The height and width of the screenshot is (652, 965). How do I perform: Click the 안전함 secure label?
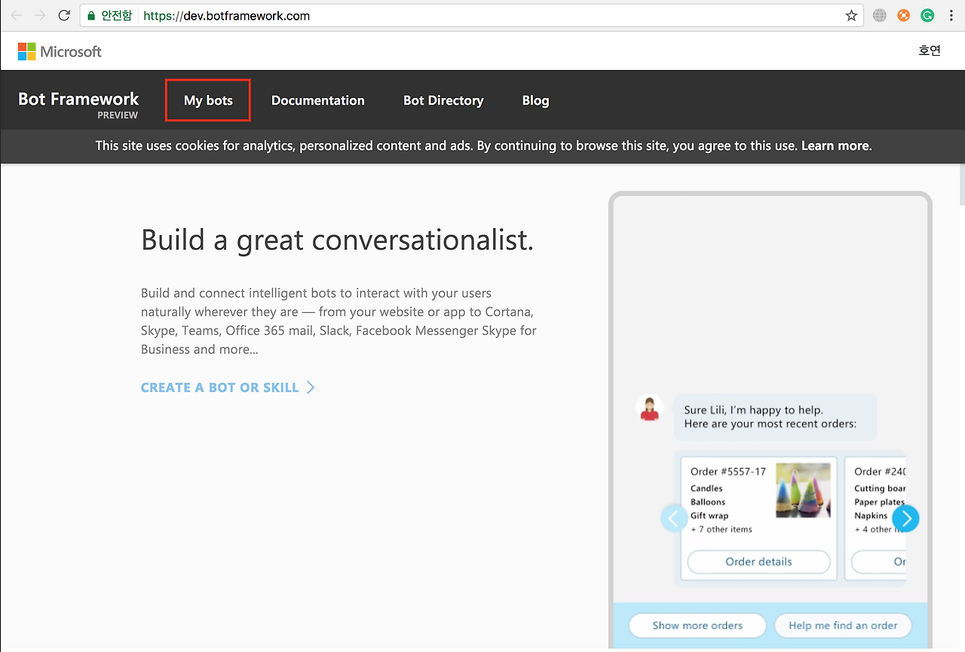116,15
